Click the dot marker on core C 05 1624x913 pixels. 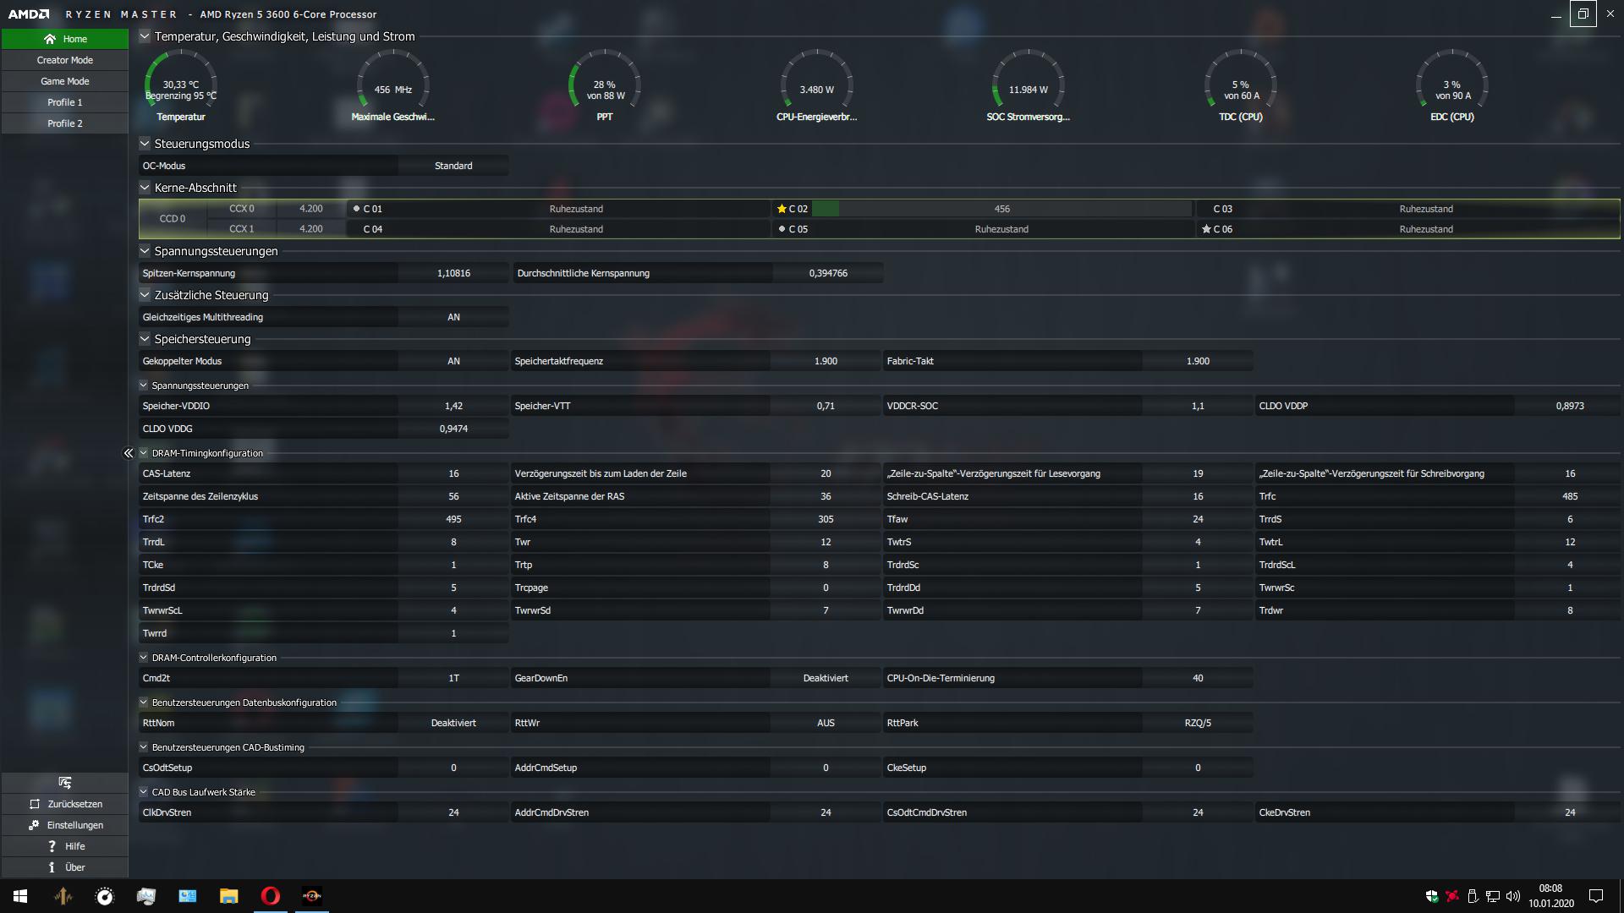pyautogui.click(x=782, y=229)
